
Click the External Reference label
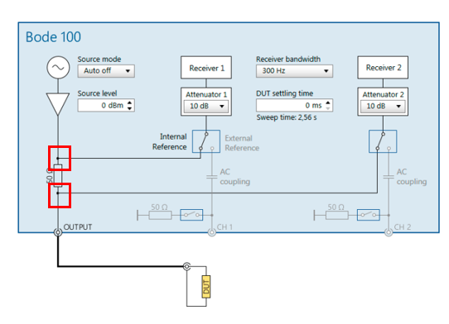click(242, 143)
